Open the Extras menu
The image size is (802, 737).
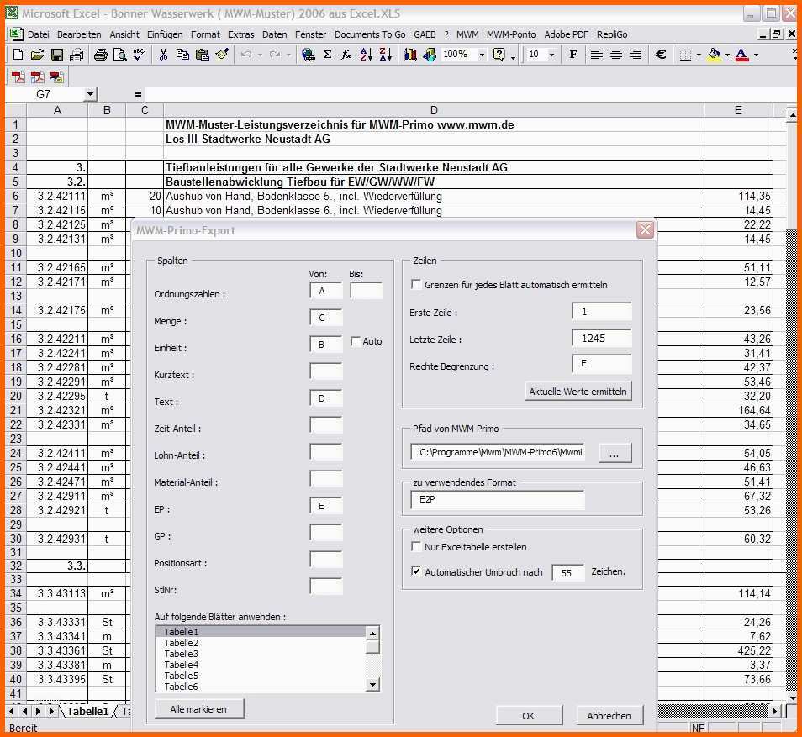pos(240,34)
